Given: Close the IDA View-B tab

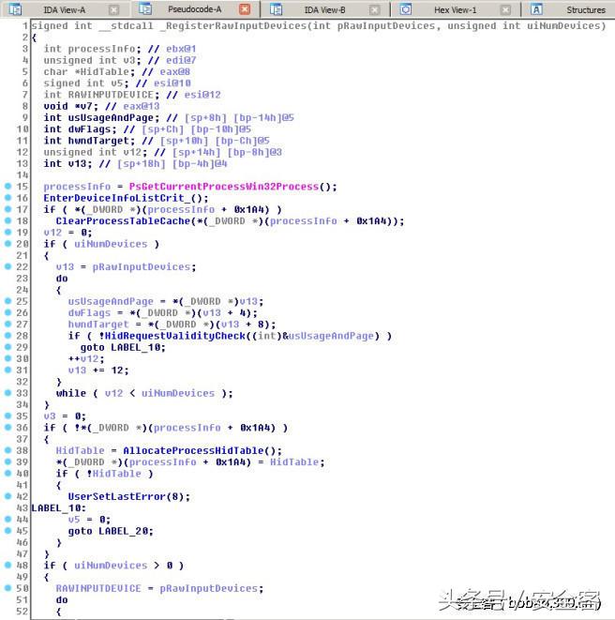Looking at the screenshot, I should click(375, 10).
